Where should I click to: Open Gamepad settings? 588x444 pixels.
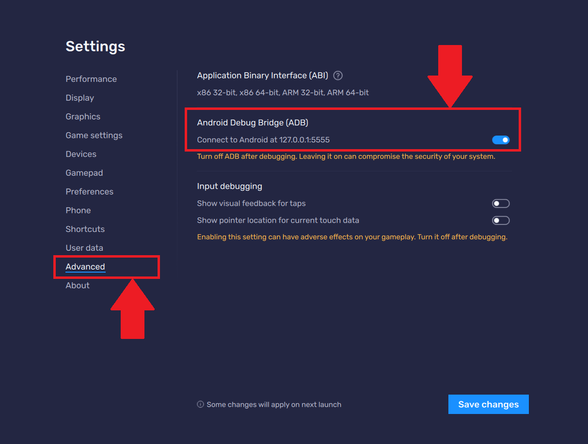click(84, 173)
